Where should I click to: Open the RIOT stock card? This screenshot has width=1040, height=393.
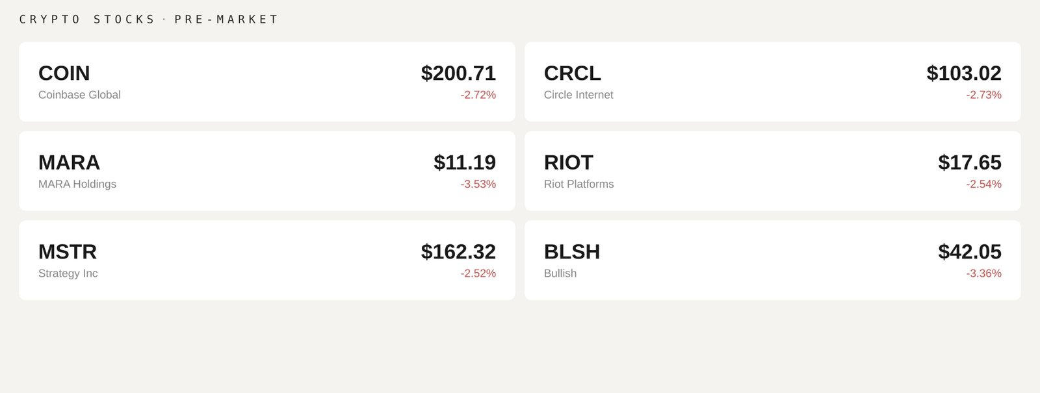(773, 170)
